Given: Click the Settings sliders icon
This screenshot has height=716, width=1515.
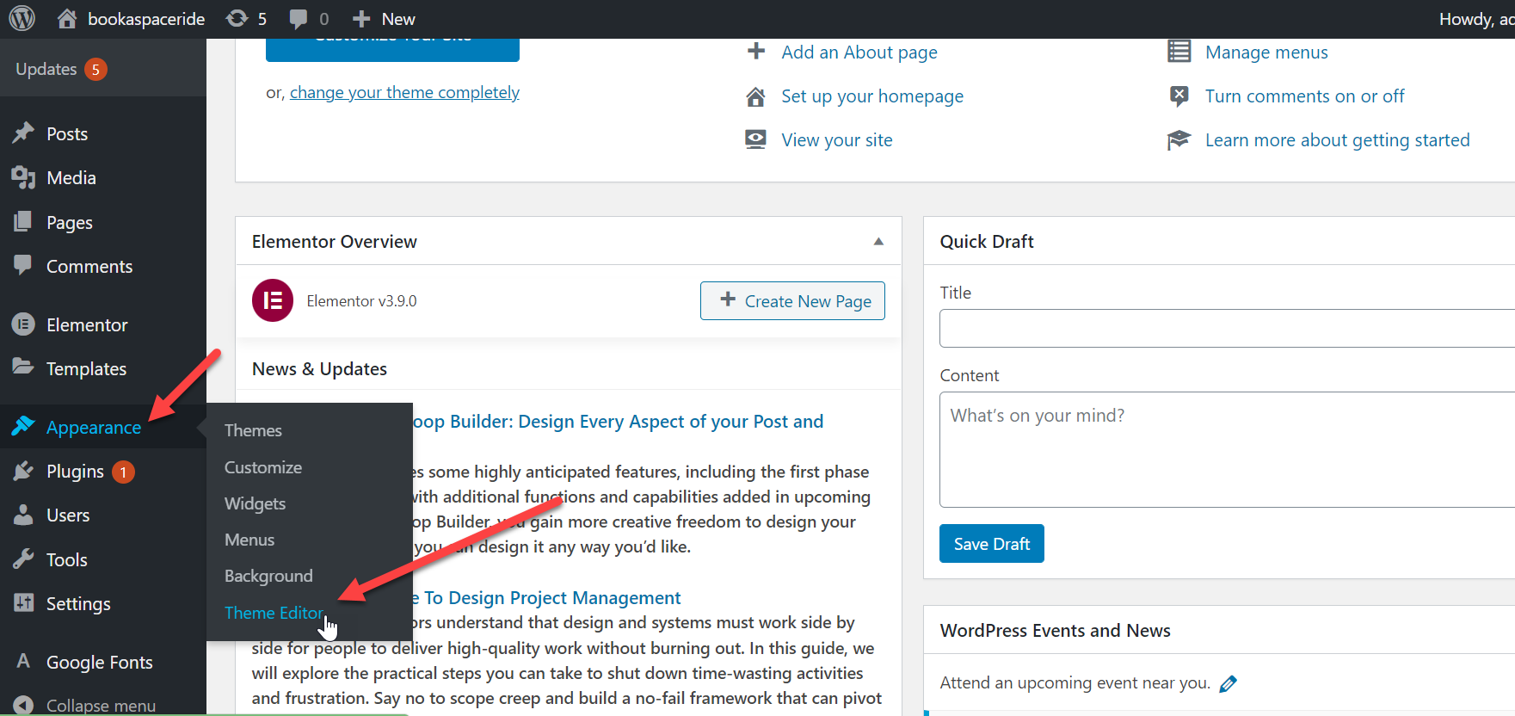Looking at the screenshot, I should coord(23,602).
